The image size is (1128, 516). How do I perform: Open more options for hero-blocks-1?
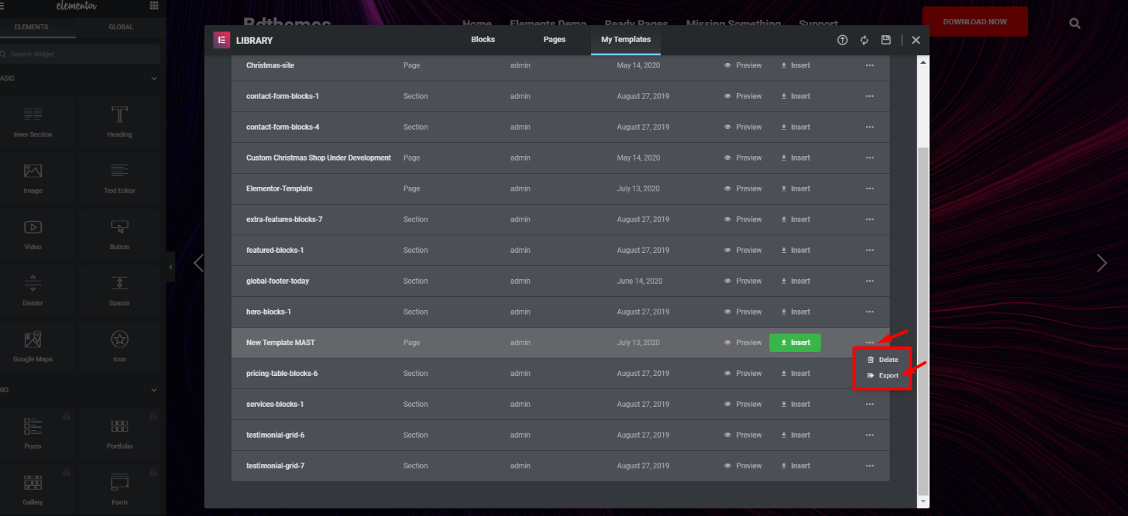(x=869, y=312)
